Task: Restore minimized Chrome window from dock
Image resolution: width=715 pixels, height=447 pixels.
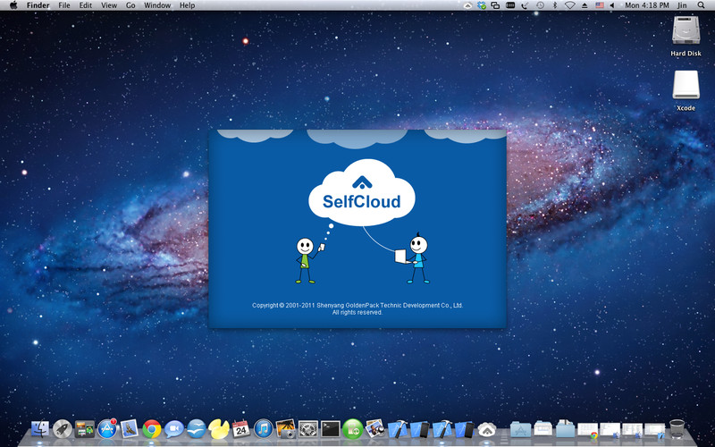Action: click(588, 430)
